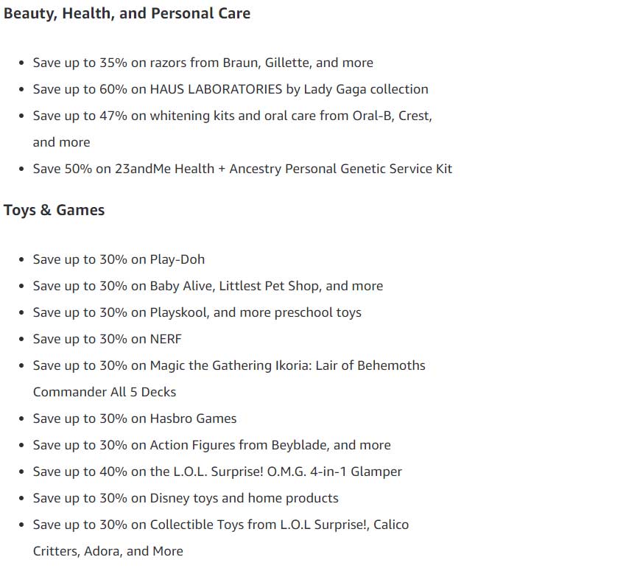Click the razors from Braun, Gillette deal

203,63
